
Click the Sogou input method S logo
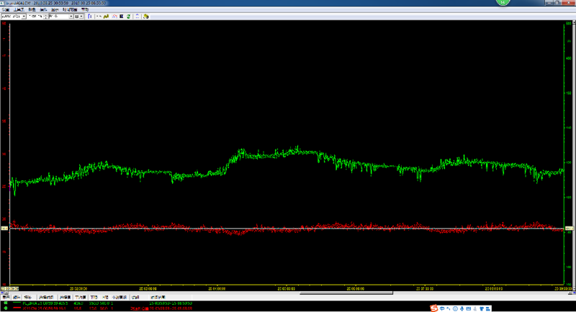click(434, 308)
